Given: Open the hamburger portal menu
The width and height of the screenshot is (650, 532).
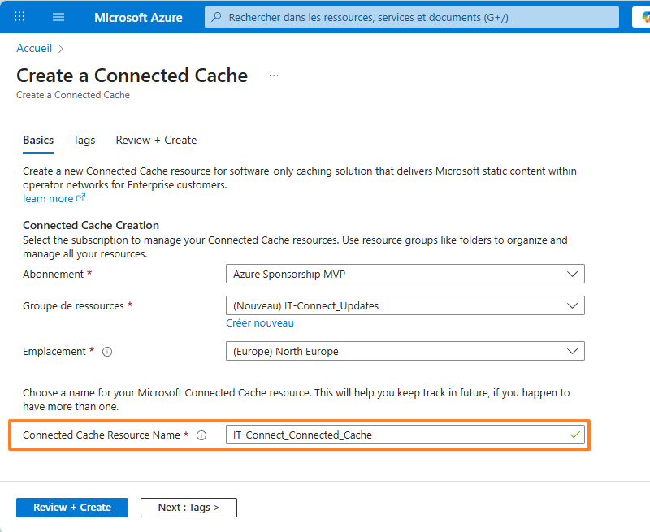Looking at the screenshot, I should pyautogui.click(x=58, y=17).
